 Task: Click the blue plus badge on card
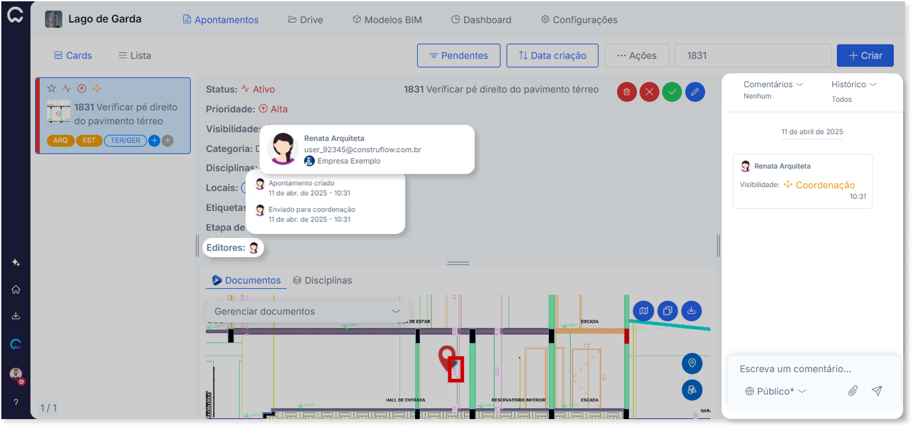coord(154,141)
